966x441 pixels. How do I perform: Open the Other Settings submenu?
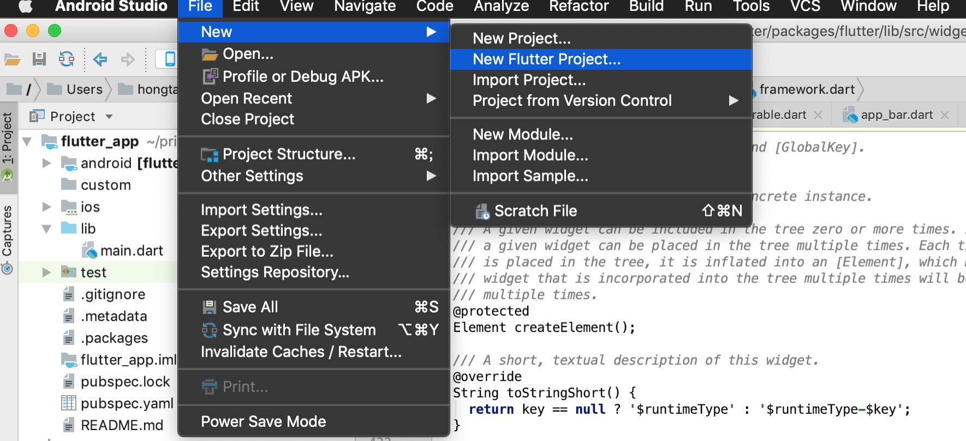pos(314,176)
